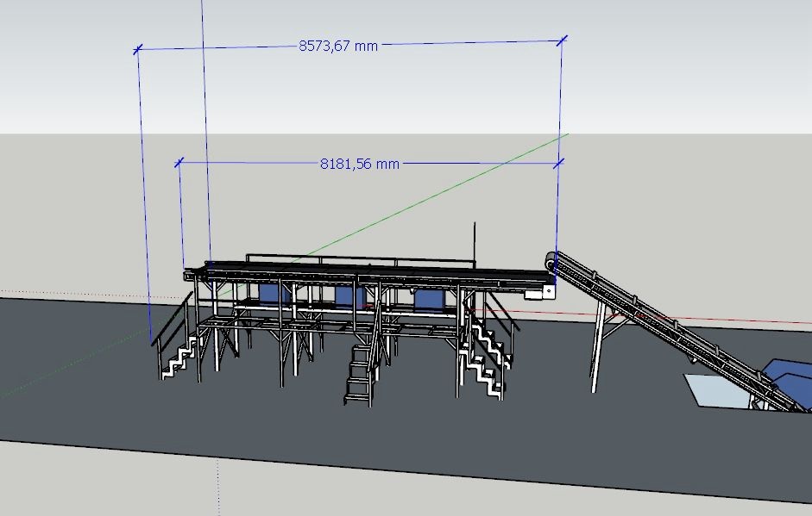Click the center front staircase
The height and width of the screenshot is (516, 812).
tap(360, 375)
